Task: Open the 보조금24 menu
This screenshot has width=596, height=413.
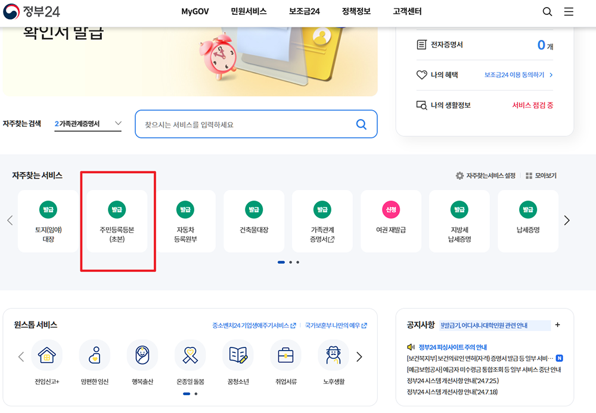Action: tap(304, 11)
